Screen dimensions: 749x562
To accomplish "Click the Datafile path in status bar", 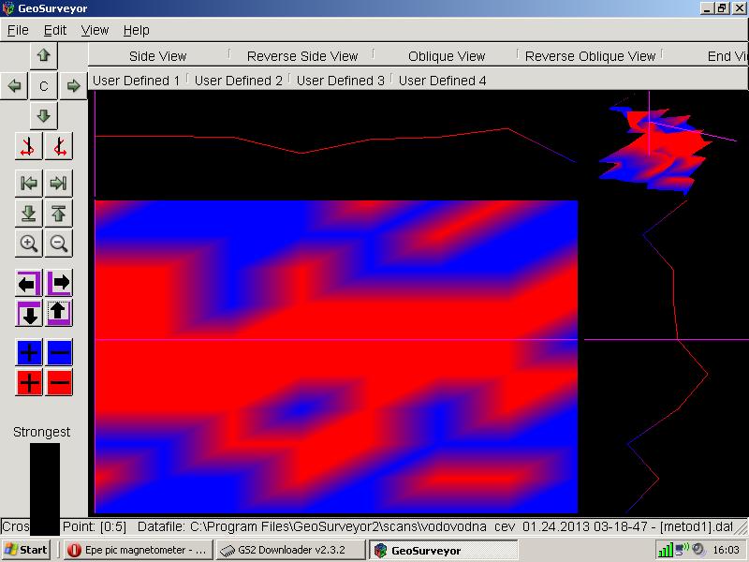I will click(435, 526).
